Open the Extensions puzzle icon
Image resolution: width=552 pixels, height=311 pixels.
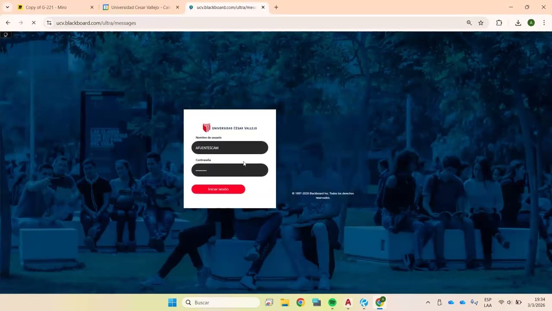pos(499,23)
